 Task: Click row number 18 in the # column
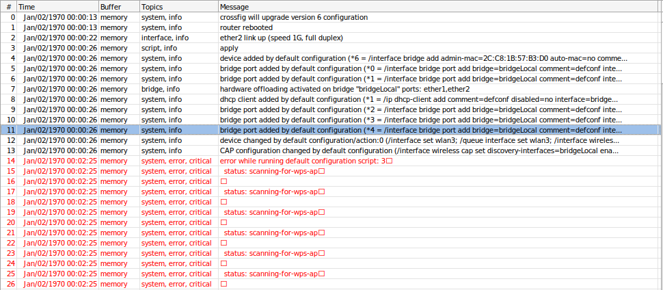(x=12, y=202)
